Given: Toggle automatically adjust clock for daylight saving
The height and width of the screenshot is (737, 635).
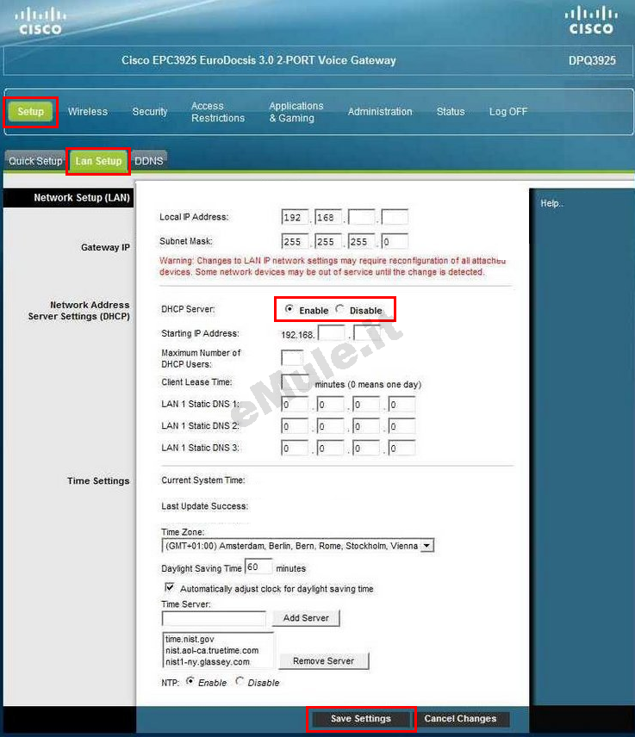Looking at the screenshot, I should pos(170,587).
